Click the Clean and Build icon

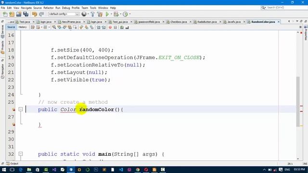point(100,14)
